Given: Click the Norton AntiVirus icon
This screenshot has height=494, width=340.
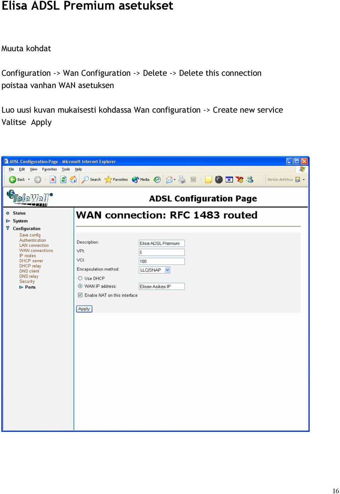Looking at the screenshot, I should coord(298,180).
